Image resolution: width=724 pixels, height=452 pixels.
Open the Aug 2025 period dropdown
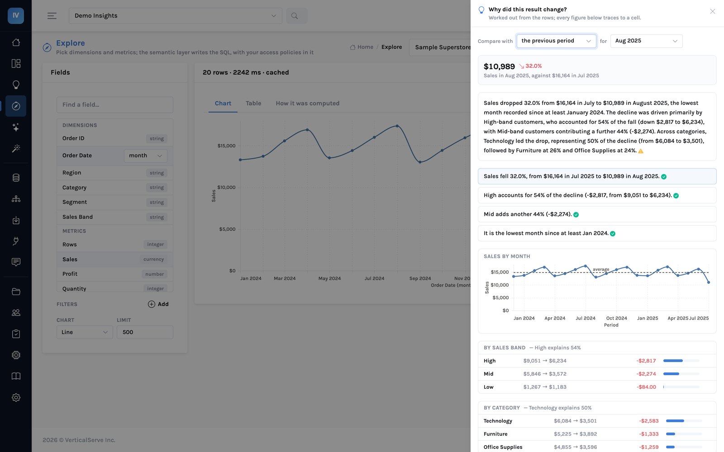(646, 41)
